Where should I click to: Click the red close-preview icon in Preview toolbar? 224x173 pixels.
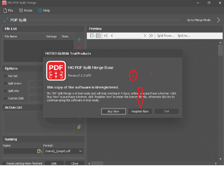pos(98,36)
